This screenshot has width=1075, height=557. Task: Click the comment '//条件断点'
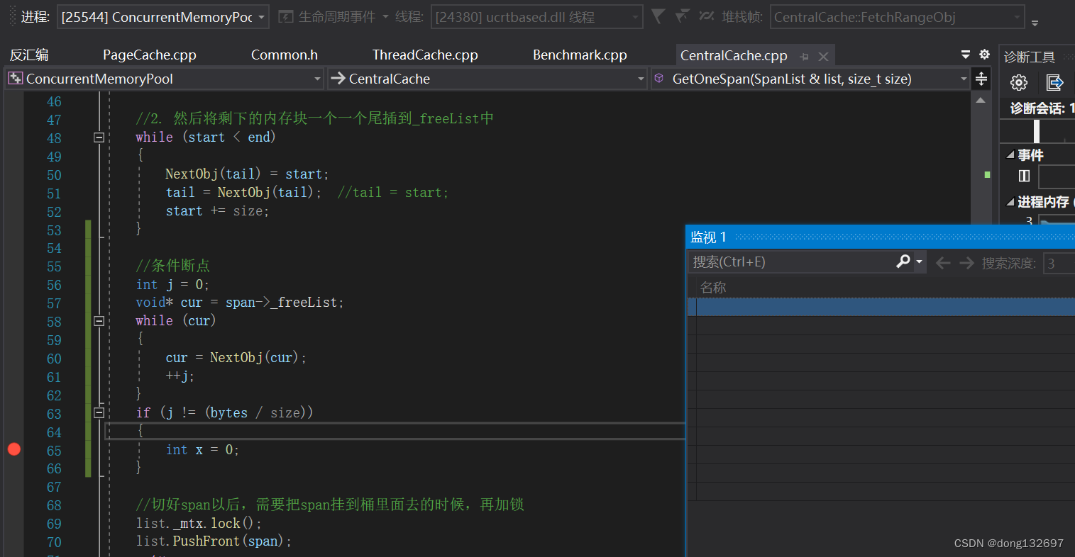[x=172, y=266]
